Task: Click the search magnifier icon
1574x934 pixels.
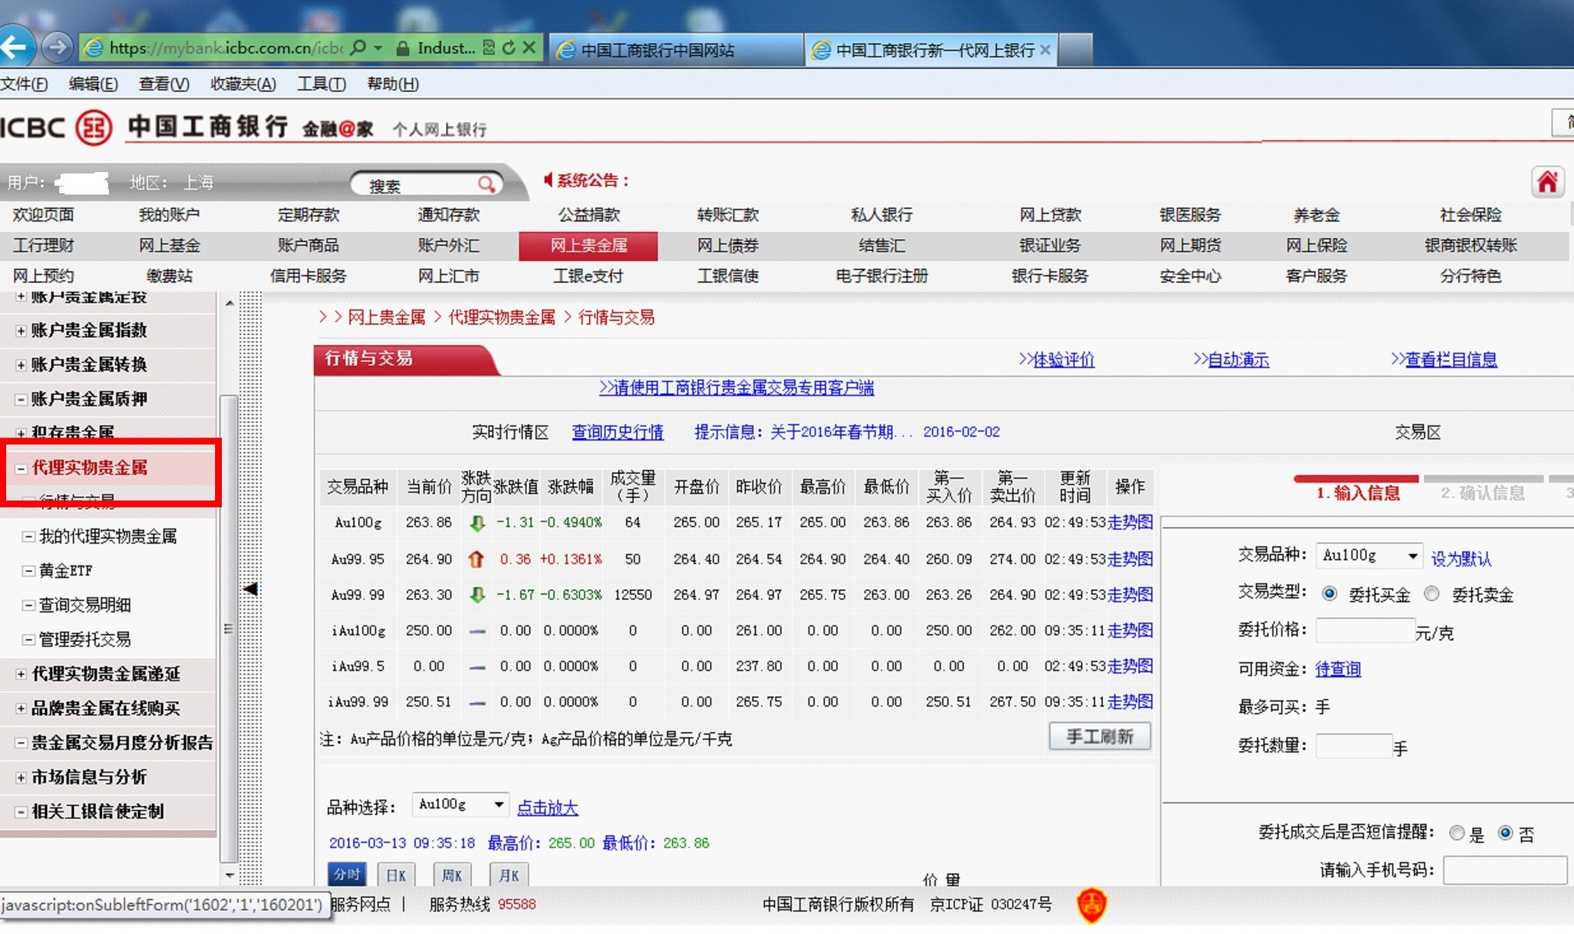Action: point(486,184)
